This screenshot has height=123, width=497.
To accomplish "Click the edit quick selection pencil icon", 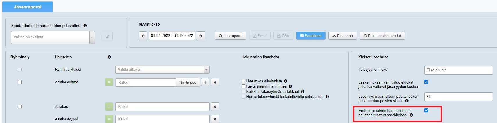I will tap(107, 37).
